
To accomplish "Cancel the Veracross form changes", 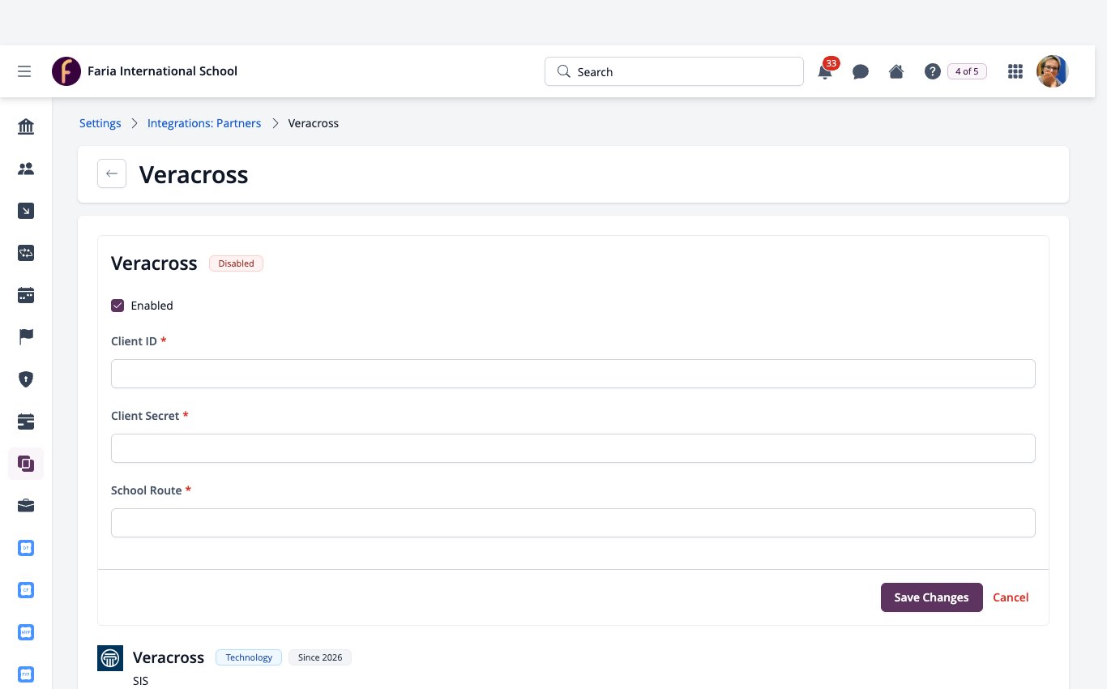I will (x=1011, y=597).
